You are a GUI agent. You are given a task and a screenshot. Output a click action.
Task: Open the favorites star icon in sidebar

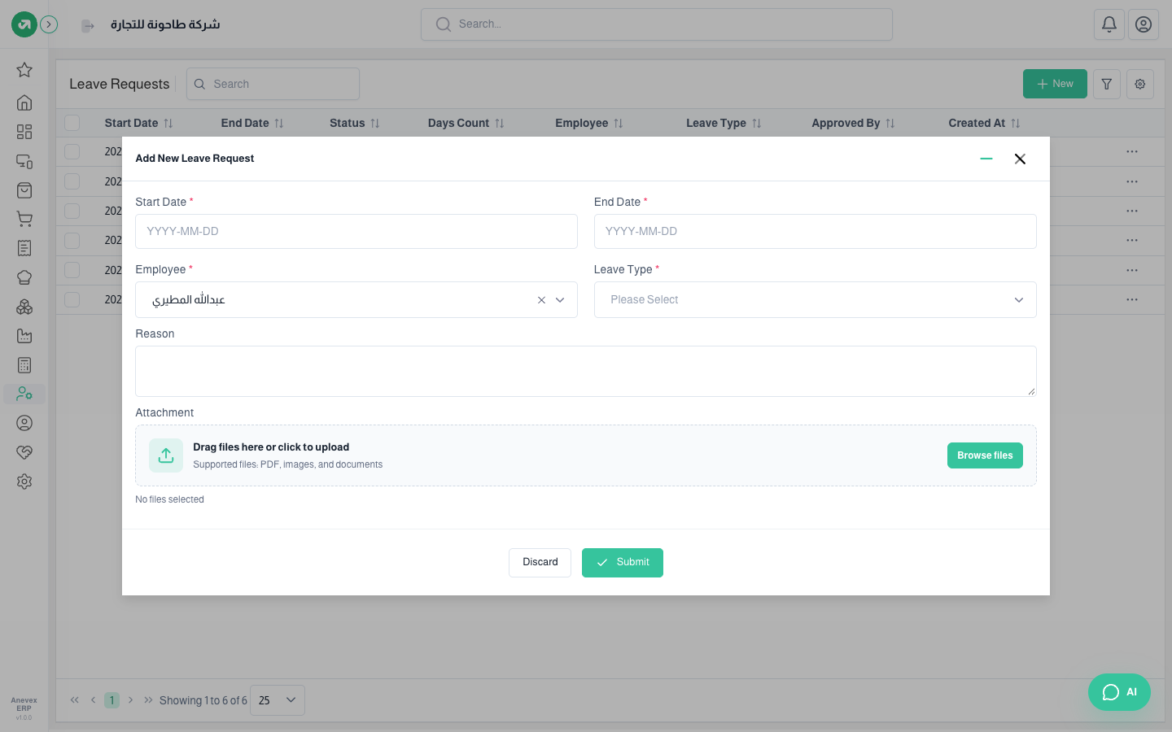pos(24,70)
